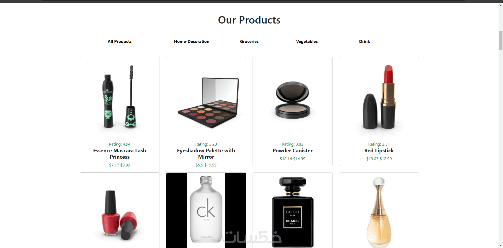View the Coco Noir Chanel perfume image
The width and height of the screenshot is (503, 248).
(293, 210)
